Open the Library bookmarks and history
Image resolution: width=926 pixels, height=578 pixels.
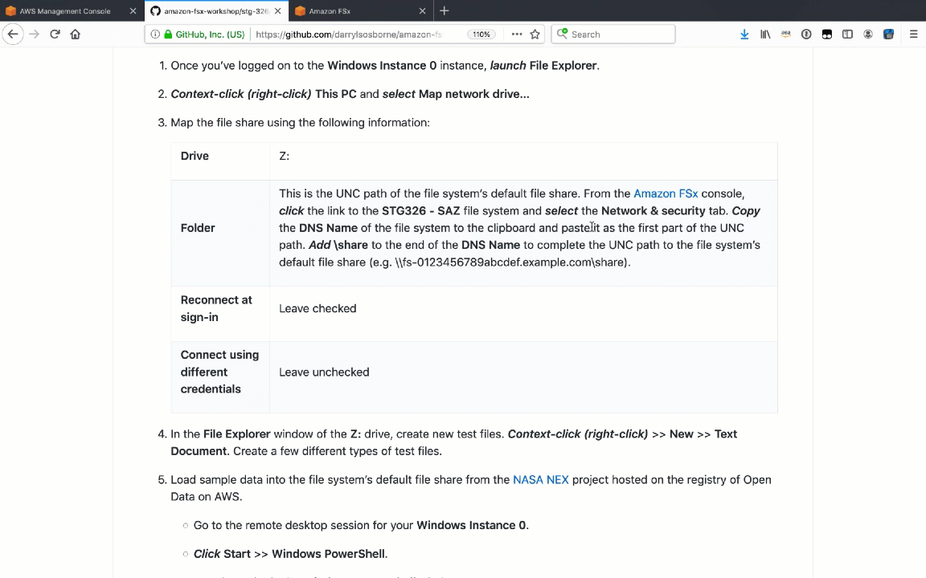click(x=765, y=35)
